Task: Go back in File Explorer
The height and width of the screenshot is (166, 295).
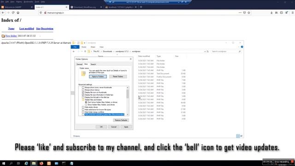Action: coord(74,51)
